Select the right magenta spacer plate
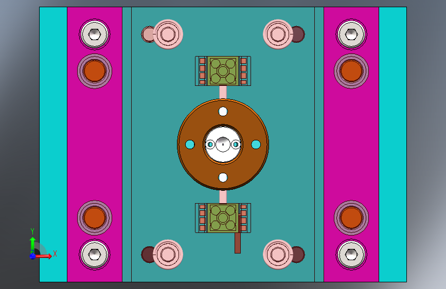This screenshot has height=289, width=446. coord(351,144)
